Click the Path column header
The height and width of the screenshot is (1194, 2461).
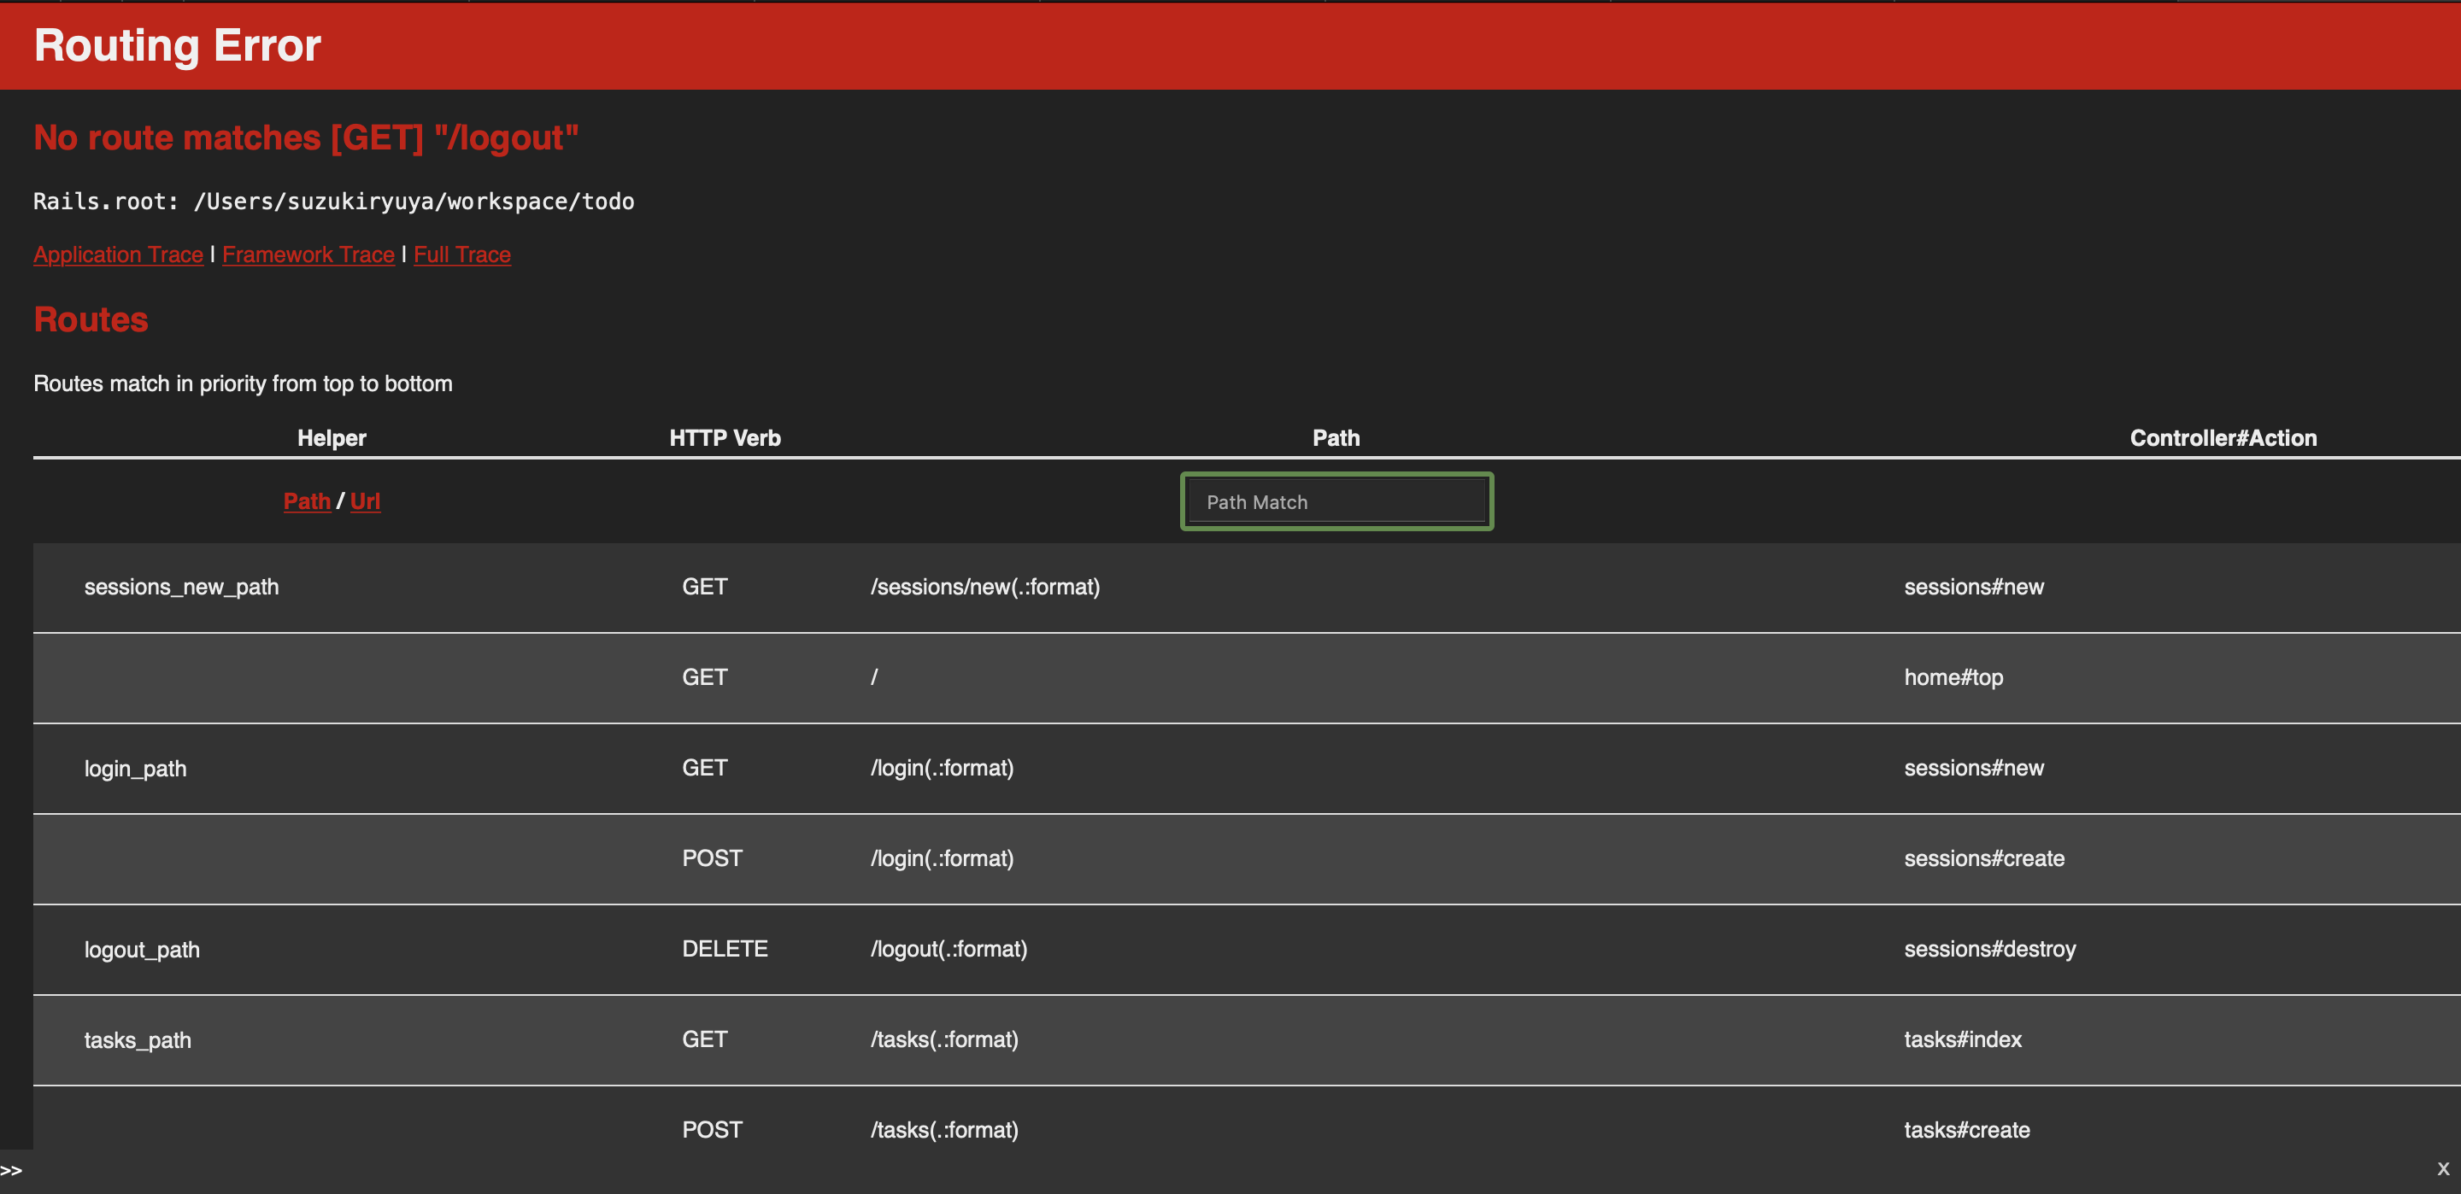click(1336, 437)
